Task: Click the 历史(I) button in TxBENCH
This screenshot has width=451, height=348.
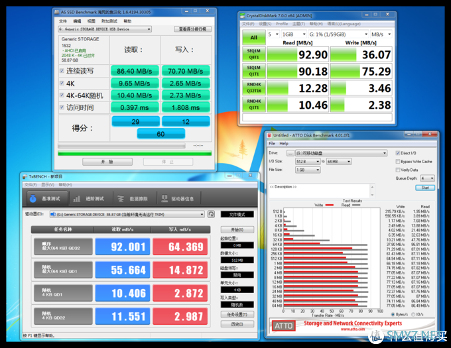Action: [237, 324]
